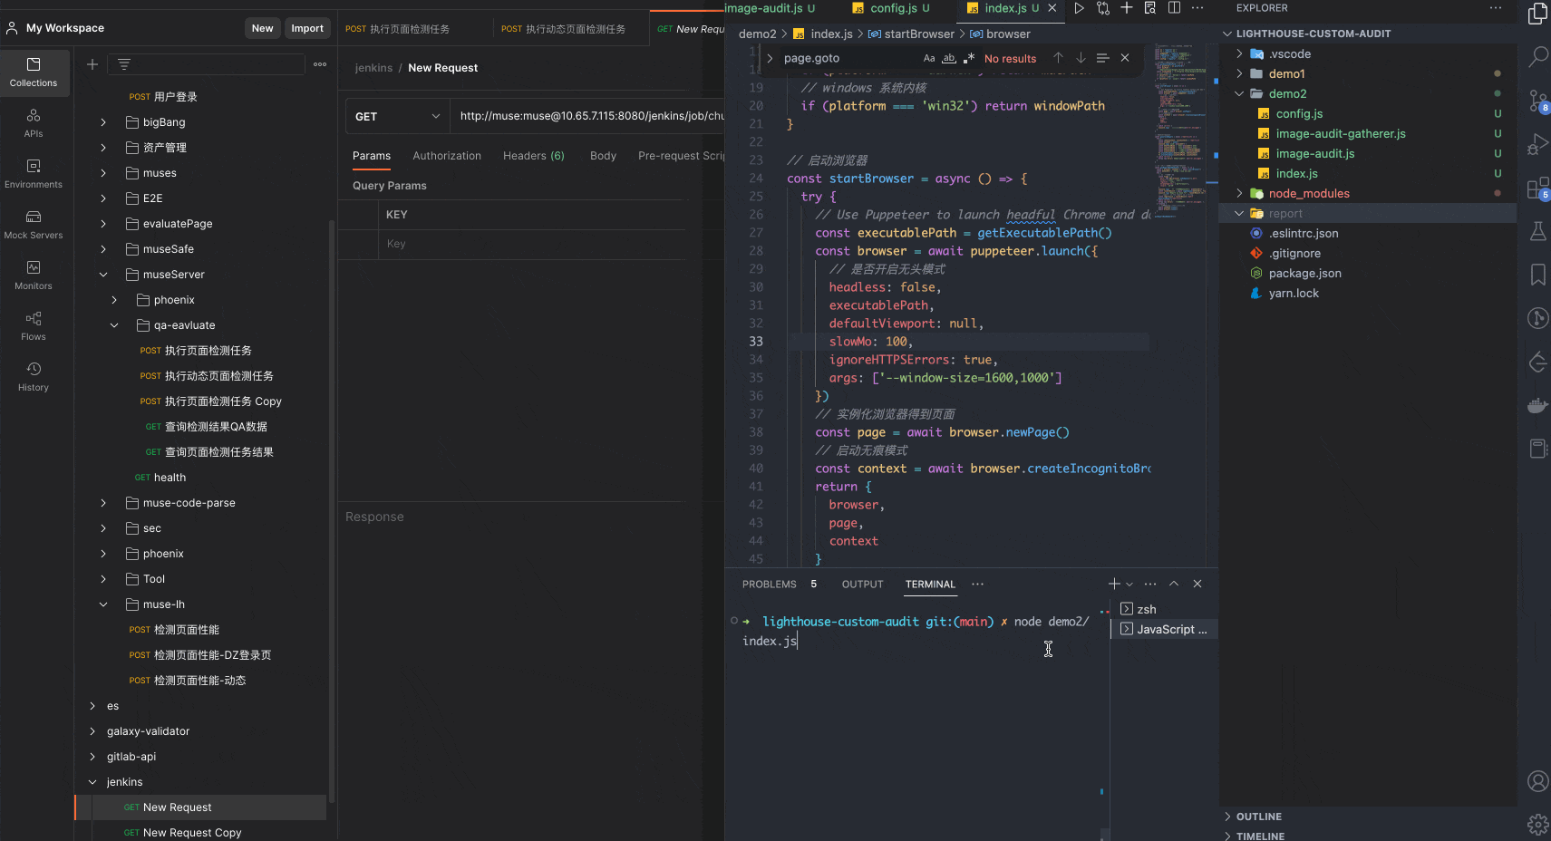1551x841 pixels.
Task: Run the current file with play icon
Action: 1079,8
